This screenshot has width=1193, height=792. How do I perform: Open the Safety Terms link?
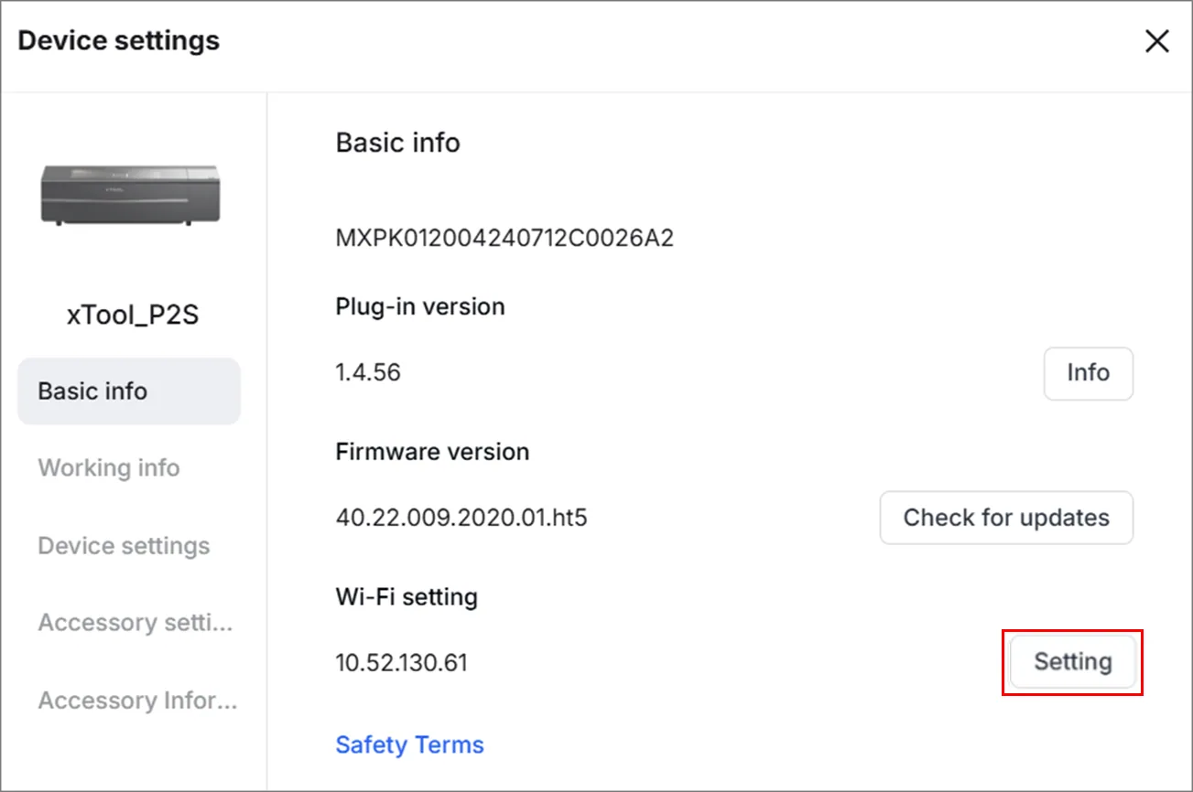409,744
